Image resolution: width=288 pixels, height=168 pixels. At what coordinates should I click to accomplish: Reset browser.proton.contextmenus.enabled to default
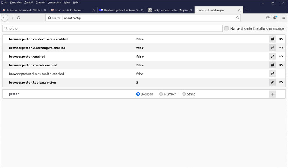pos(281,39)
